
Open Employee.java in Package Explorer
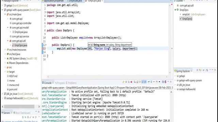point(21,32)
